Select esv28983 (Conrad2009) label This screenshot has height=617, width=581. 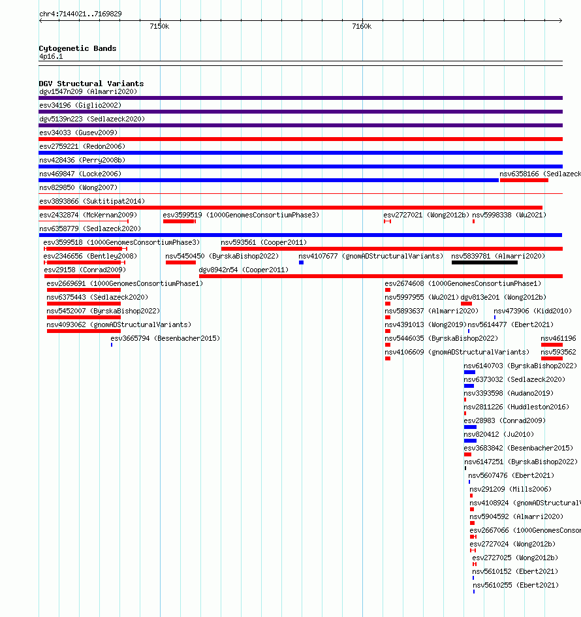[x=505, y=421]
